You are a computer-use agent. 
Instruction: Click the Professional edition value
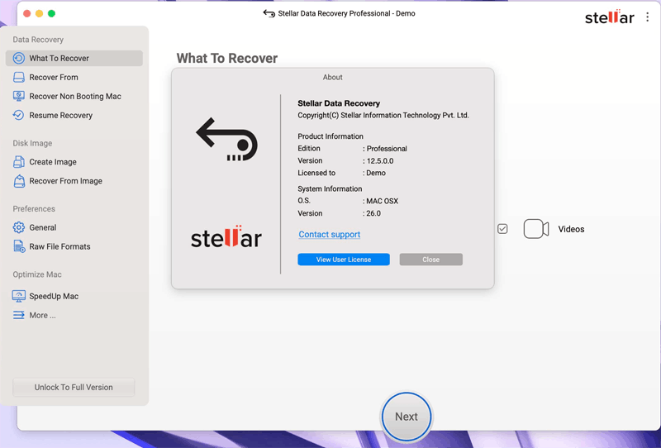[385, 149]
